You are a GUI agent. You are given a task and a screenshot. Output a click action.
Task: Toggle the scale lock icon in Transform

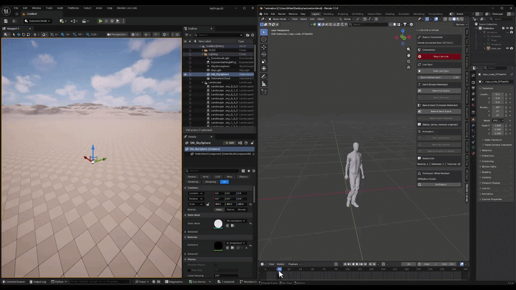tap(208, 204)
